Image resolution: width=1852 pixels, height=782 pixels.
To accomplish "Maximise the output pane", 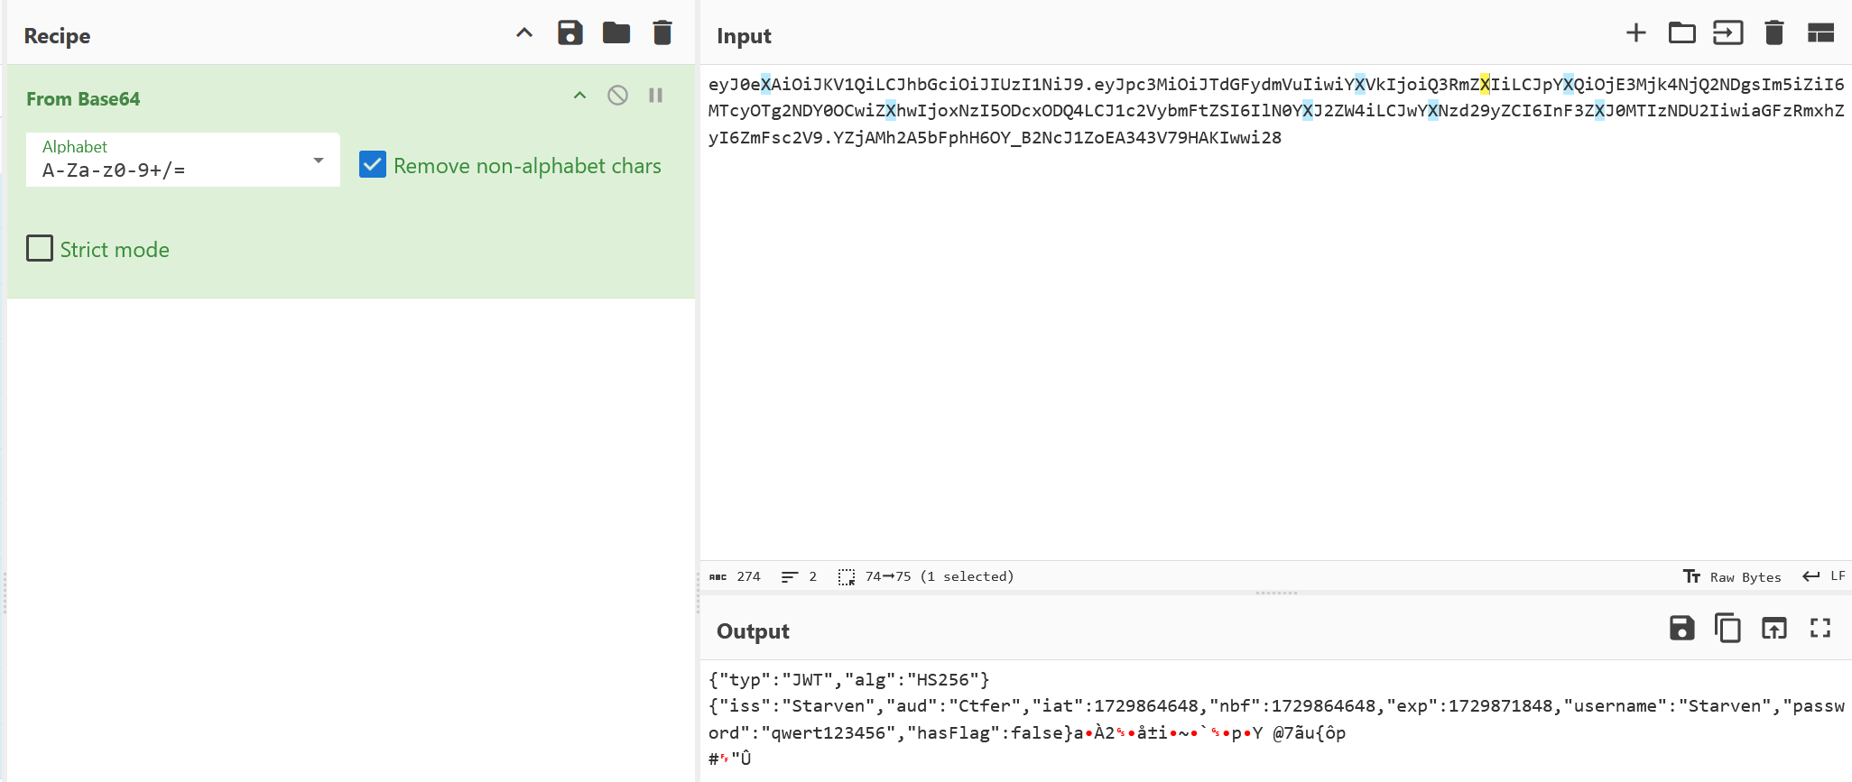I will (1820, 628).
